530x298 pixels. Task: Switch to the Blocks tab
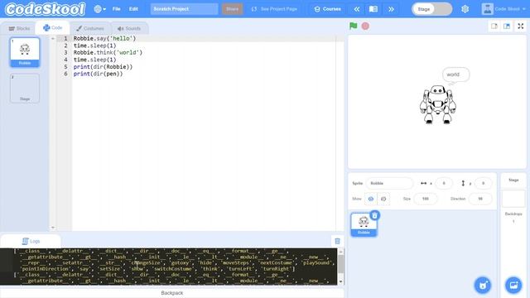click(19, 28)
